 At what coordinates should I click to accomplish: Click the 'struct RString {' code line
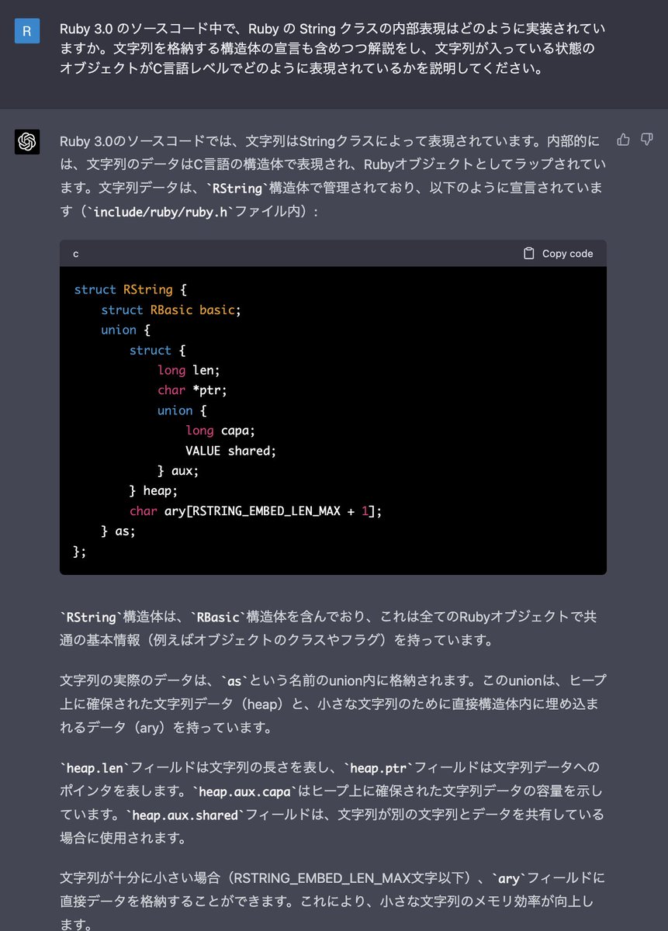click(x=130, y=289)
